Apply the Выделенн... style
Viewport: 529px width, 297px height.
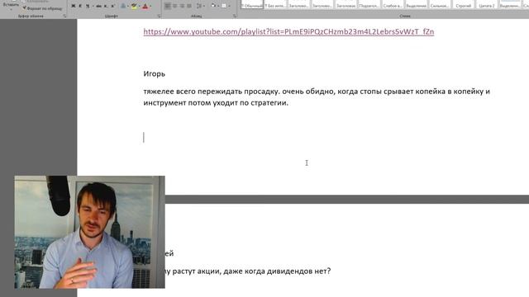pos(510,4)
